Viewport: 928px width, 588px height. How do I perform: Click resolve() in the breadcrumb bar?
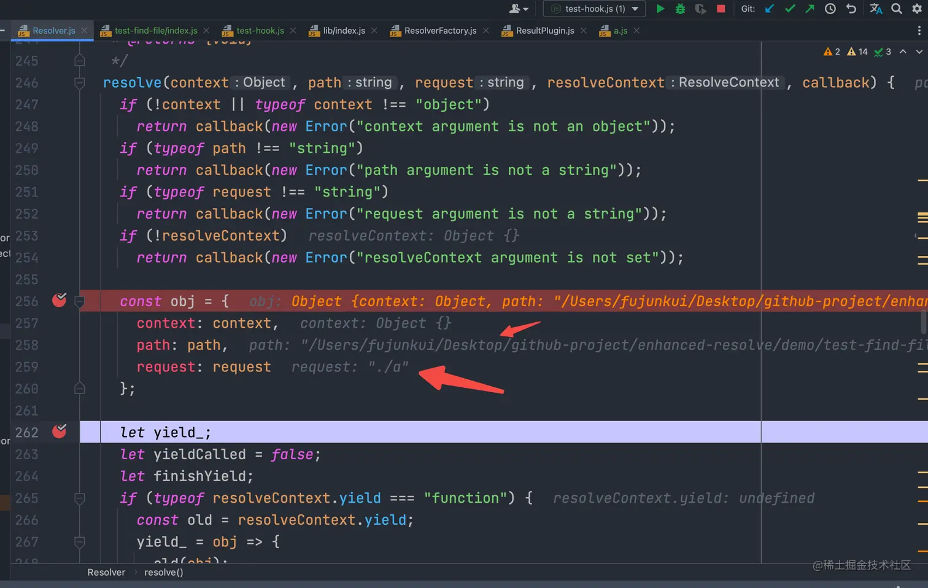point(163,572)
